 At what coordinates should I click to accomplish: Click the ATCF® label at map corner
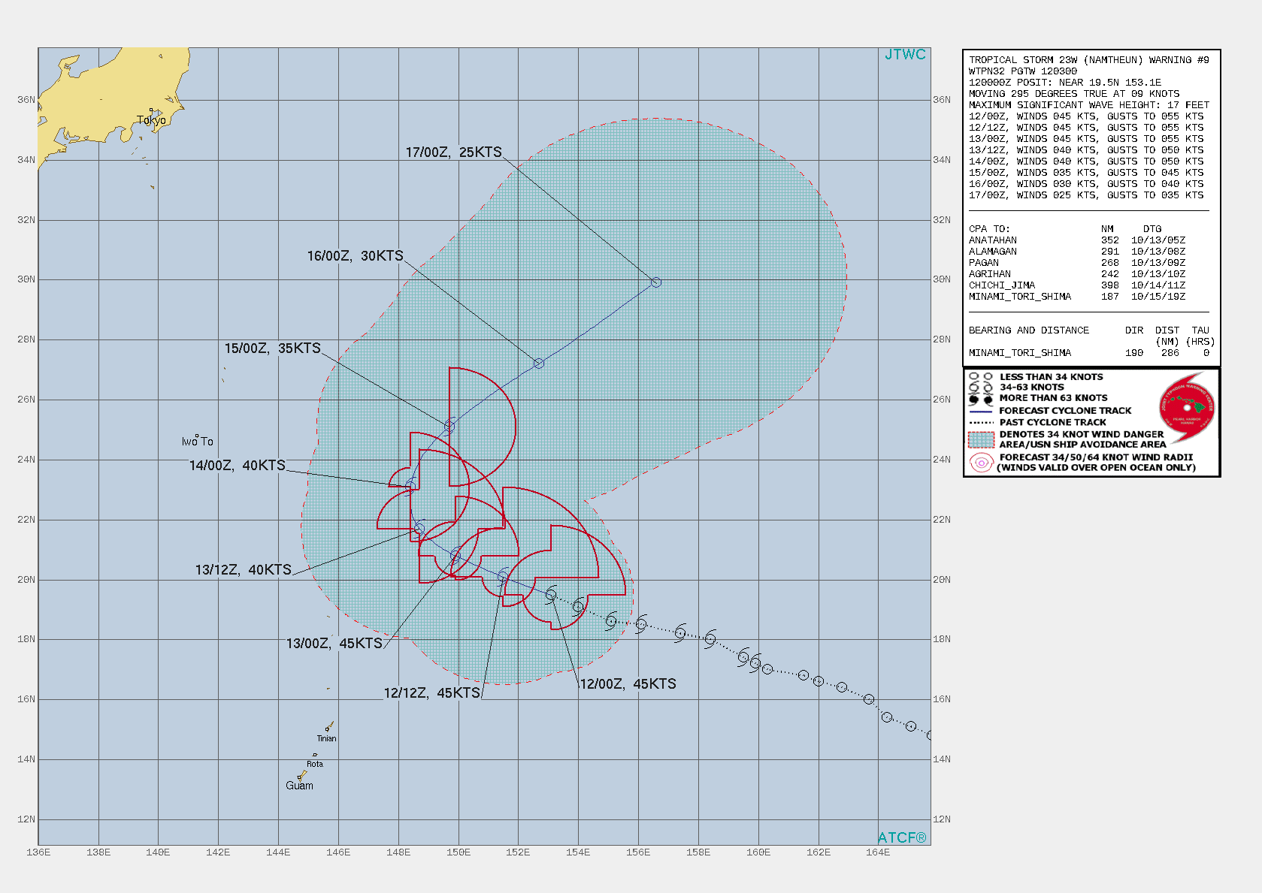coord(902,837)
